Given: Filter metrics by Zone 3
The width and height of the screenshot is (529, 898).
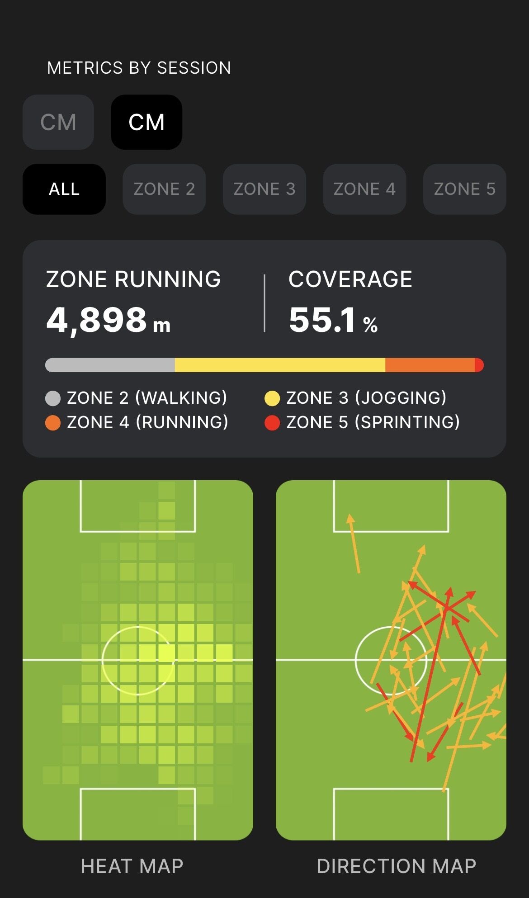Looking at the screenshot, I should pyautogui.click(x=264, y=189).
